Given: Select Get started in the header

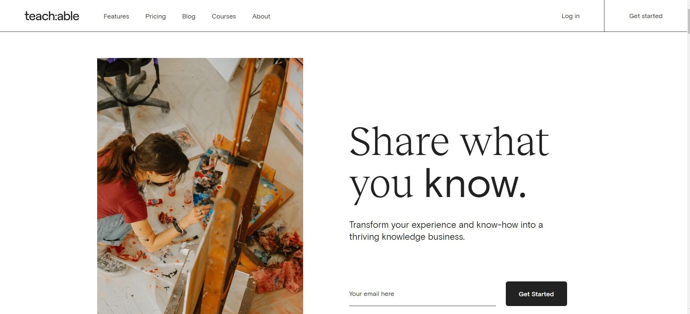Looking at the screenshot, I should (x=645, y=16).
